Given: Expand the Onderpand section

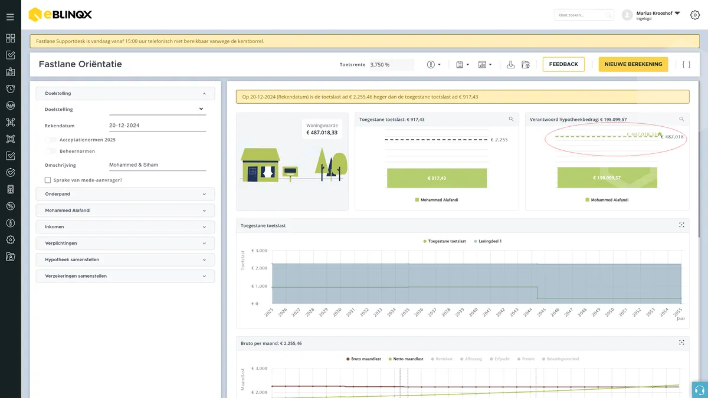Looking at the screenshot, I should coord(125,194).
